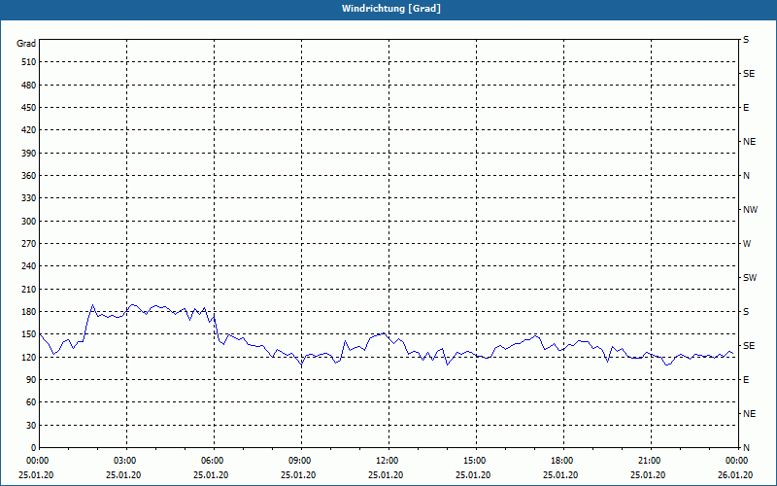The image size is (777, 486).
Task: Click the 270 degree axis label
Action: 29,244
